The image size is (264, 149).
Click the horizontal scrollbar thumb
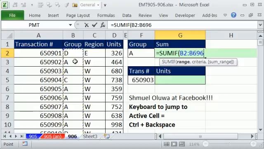(200, 136)
